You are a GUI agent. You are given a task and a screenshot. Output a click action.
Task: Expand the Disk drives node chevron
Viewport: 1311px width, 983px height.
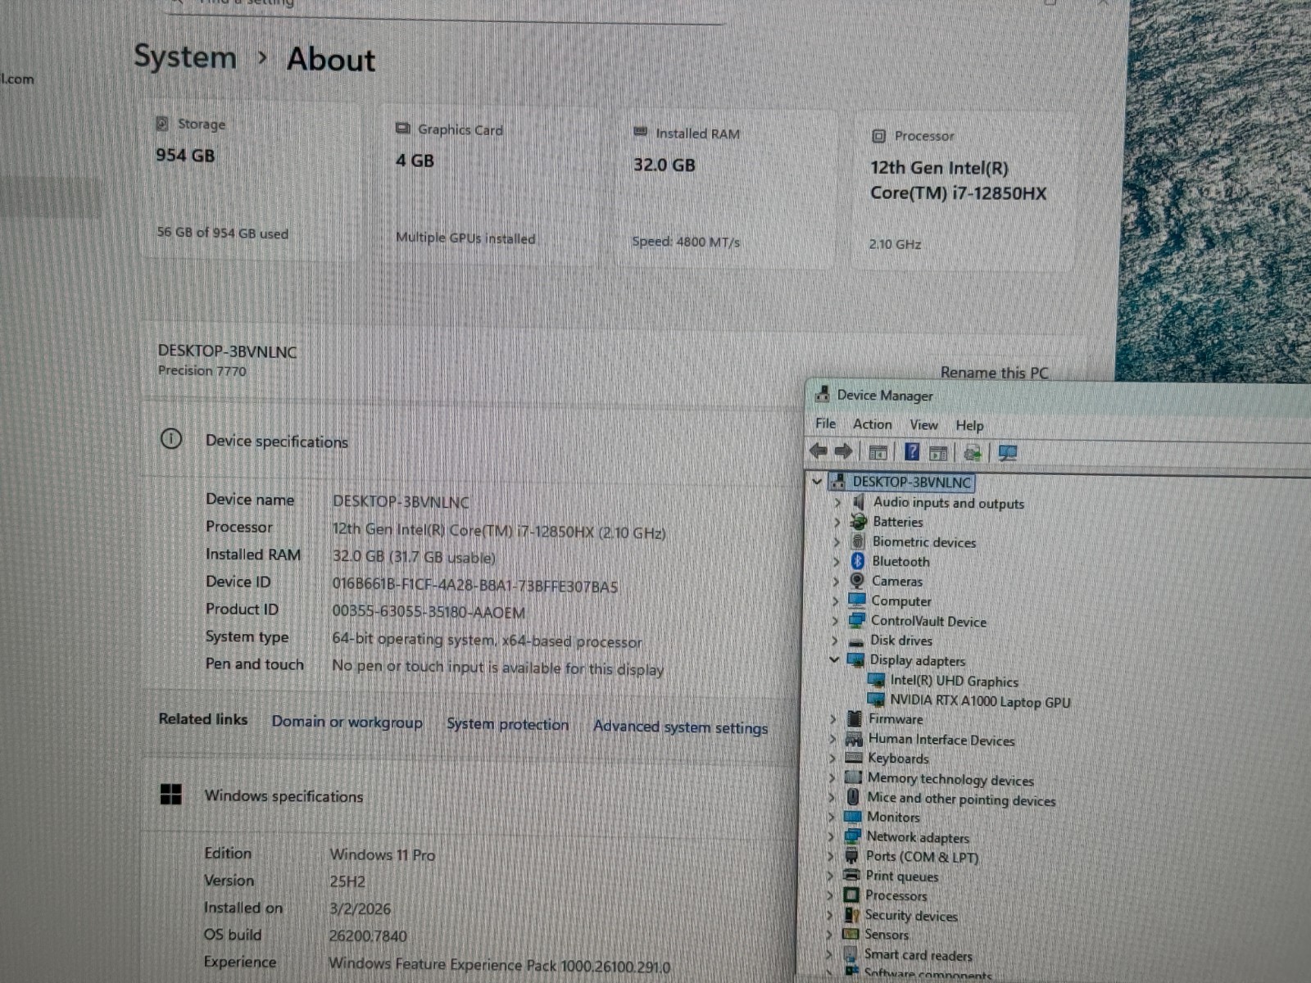[x=835, y=641]
